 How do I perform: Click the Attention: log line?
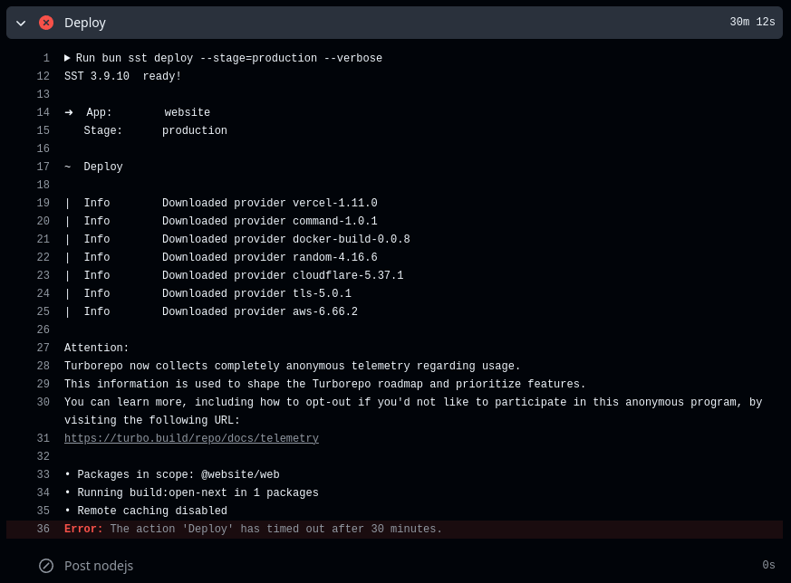pyautogui.click(x=96, y=349)
